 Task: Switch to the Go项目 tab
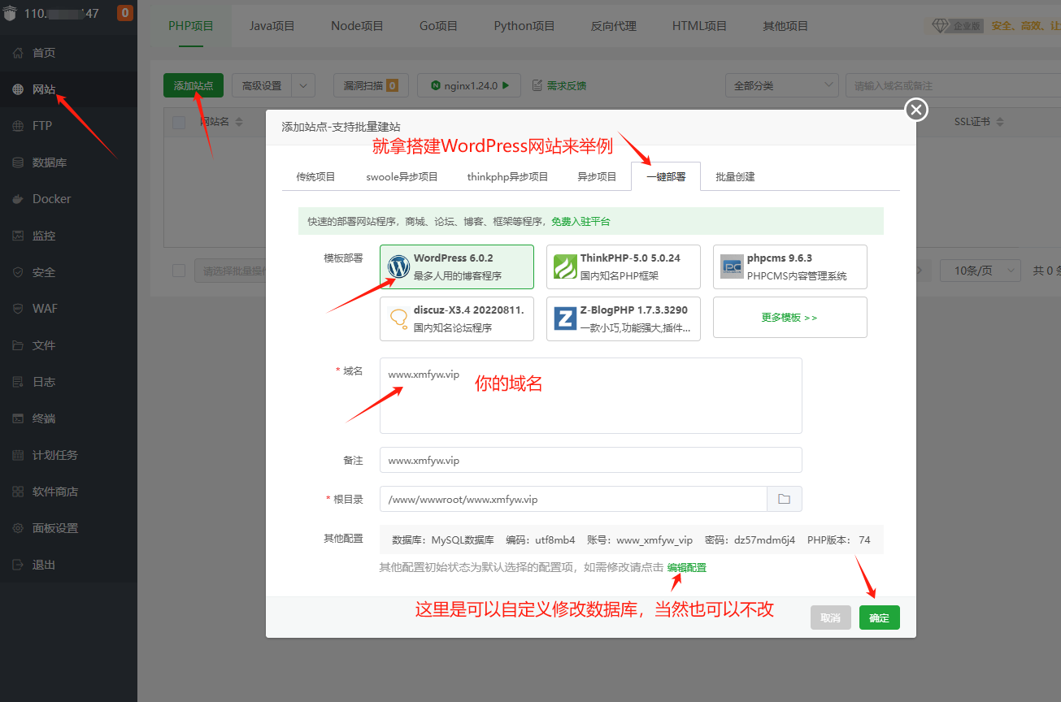(x=439, y=26)
